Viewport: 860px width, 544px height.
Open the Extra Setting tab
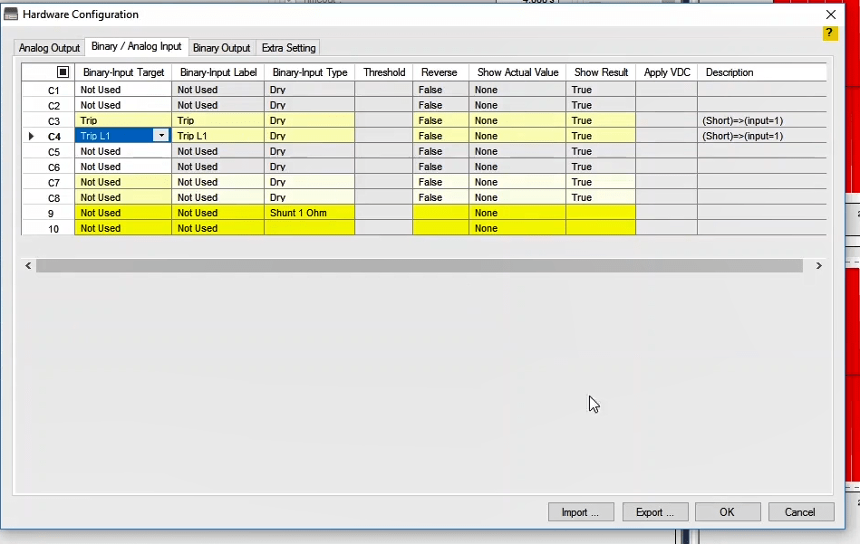click(x=288, y=48)
